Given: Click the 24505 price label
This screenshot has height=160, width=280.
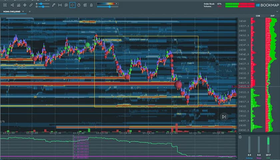Looking at the screenshot, I should click(242, 125).
